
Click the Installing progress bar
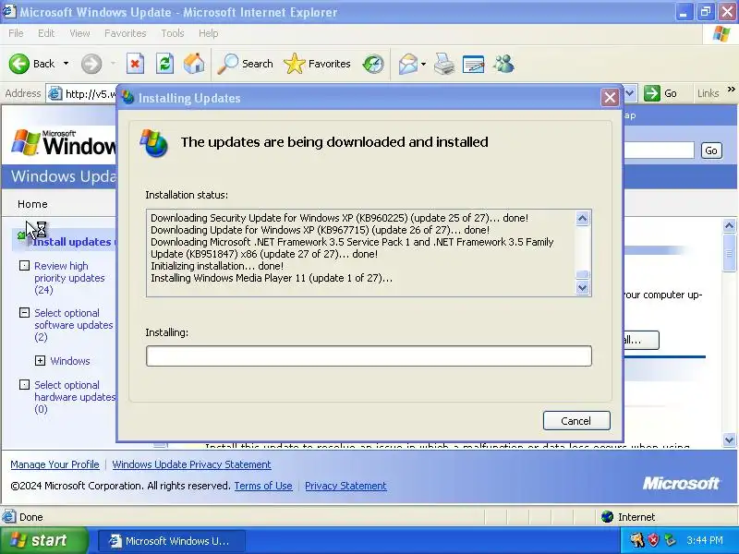click(369, 355)
